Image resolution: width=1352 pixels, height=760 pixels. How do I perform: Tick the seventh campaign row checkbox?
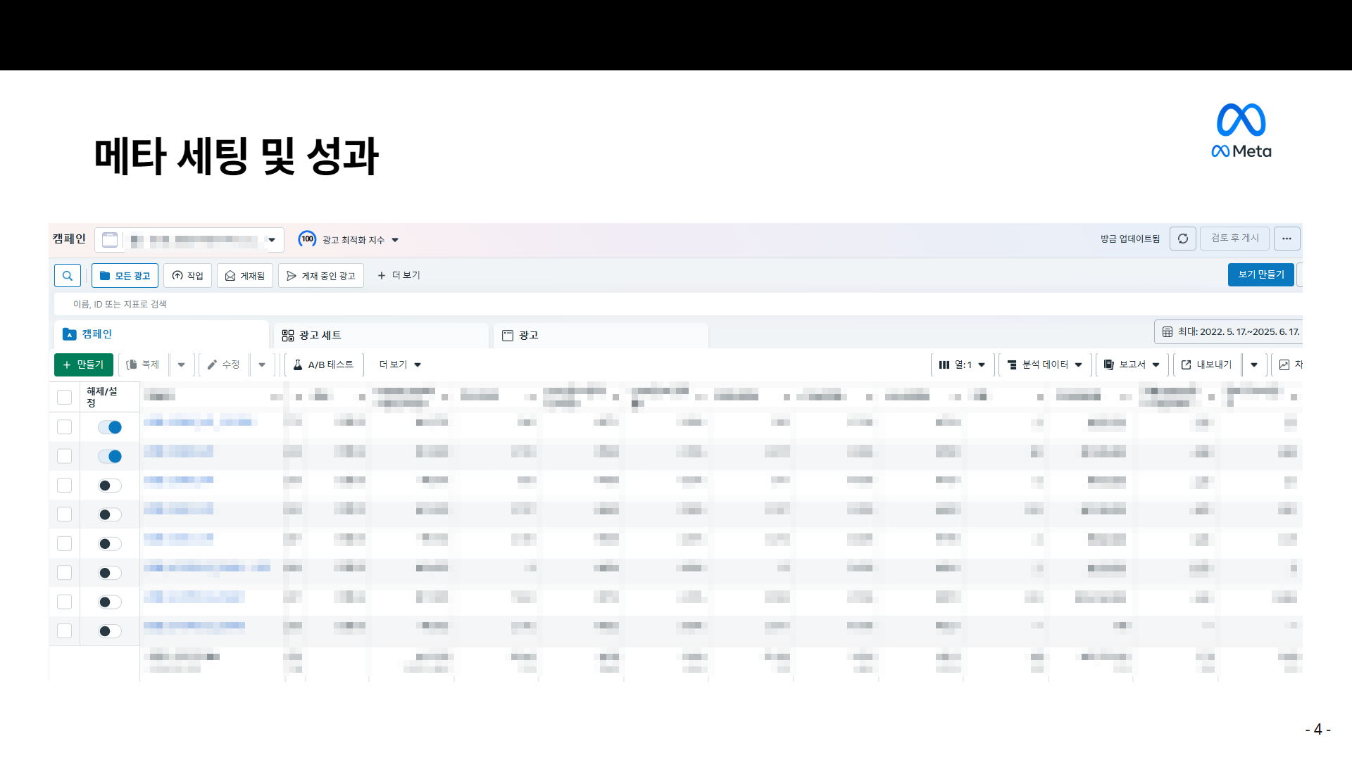(64, 602)
